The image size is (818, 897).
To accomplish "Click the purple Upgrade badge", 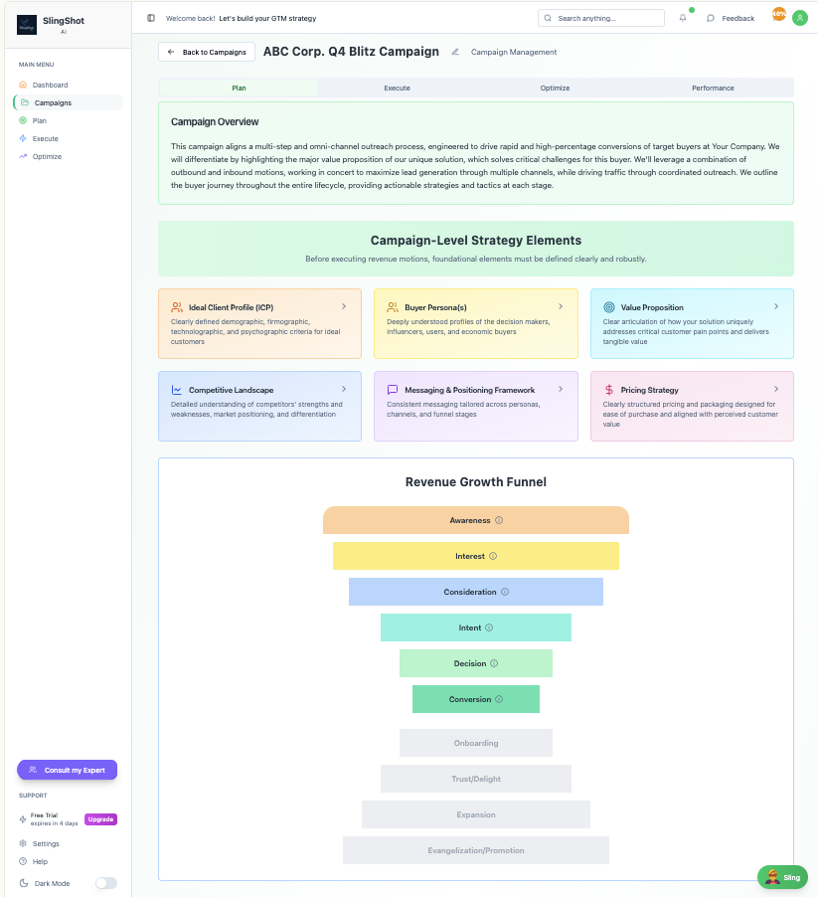I will (x=100, y=819).
